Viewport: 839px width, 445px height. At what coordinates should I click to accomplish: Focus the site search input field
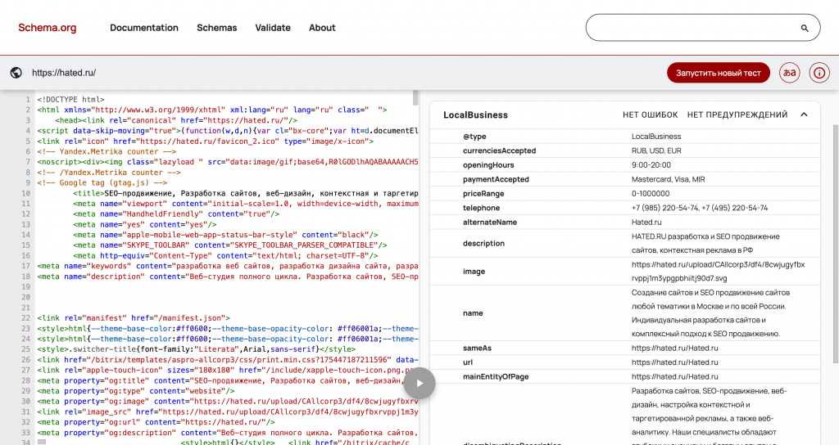click(x=692, y=28)
